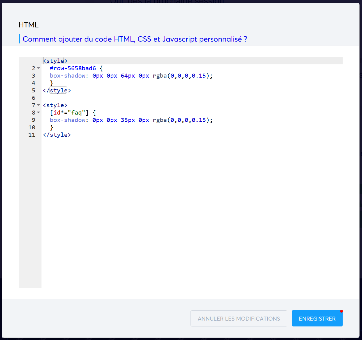The height and width of the screenshot is (340, 362).
Task: Click the ANNULER LES MODIFICATIONS button
Action: tap(239, 318)
